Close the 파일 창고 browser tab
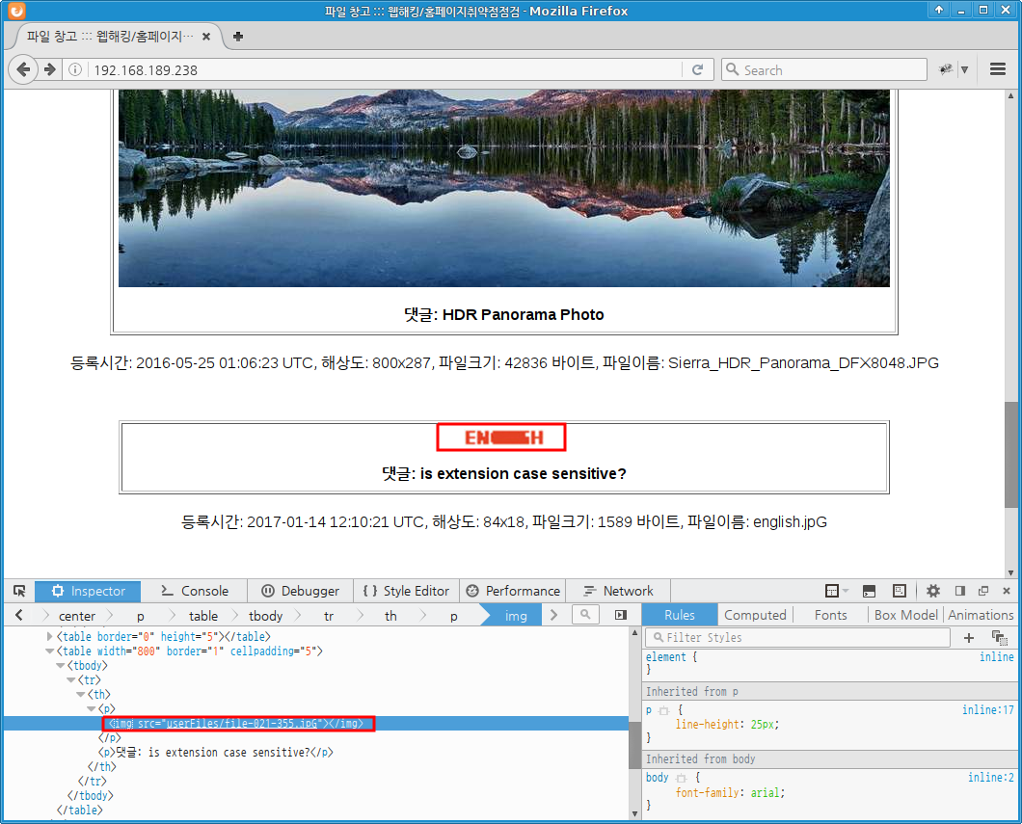 coord(206,37)
